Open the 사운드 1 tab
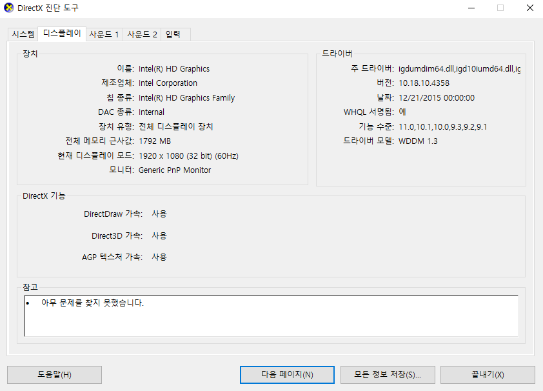 tap(103, 35)
